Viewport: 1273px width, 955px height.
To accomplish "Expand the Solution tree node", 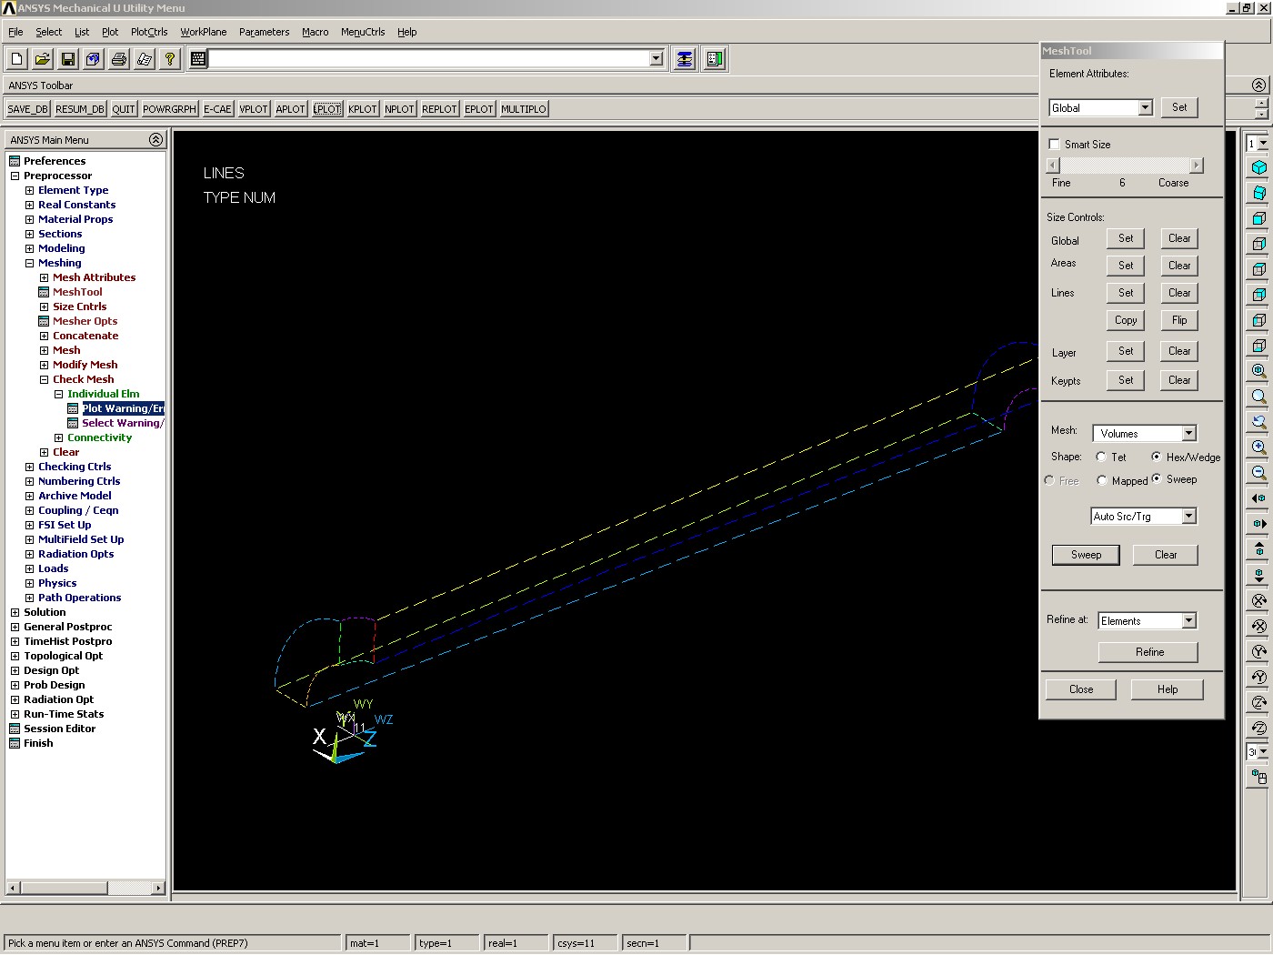I will click(15, 612).
